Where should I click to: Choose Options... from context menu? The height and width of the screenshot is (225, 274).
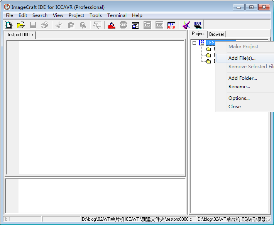pos(245,98)
